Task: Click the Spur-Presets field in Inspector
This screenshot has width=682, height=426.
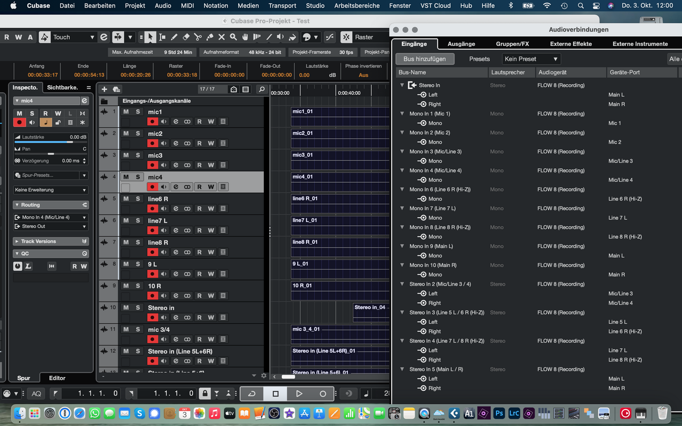Action: (x=47, y=175)
